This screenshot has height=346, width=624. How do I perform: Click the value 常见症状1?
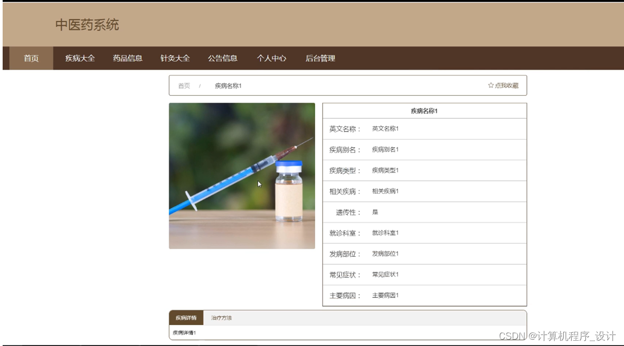[x=385, y=274]
